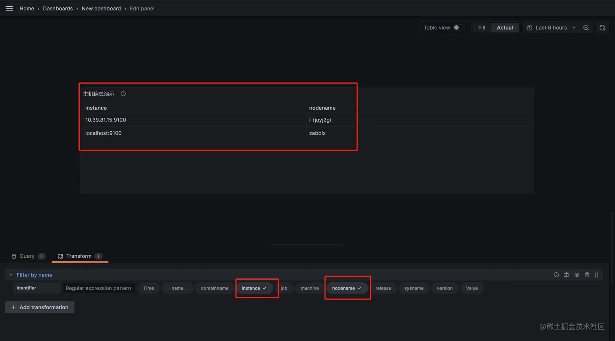Toggle the domainname field filter chip
The width and height of the screenshot is (615, 341).
click(x=214, y=288)
